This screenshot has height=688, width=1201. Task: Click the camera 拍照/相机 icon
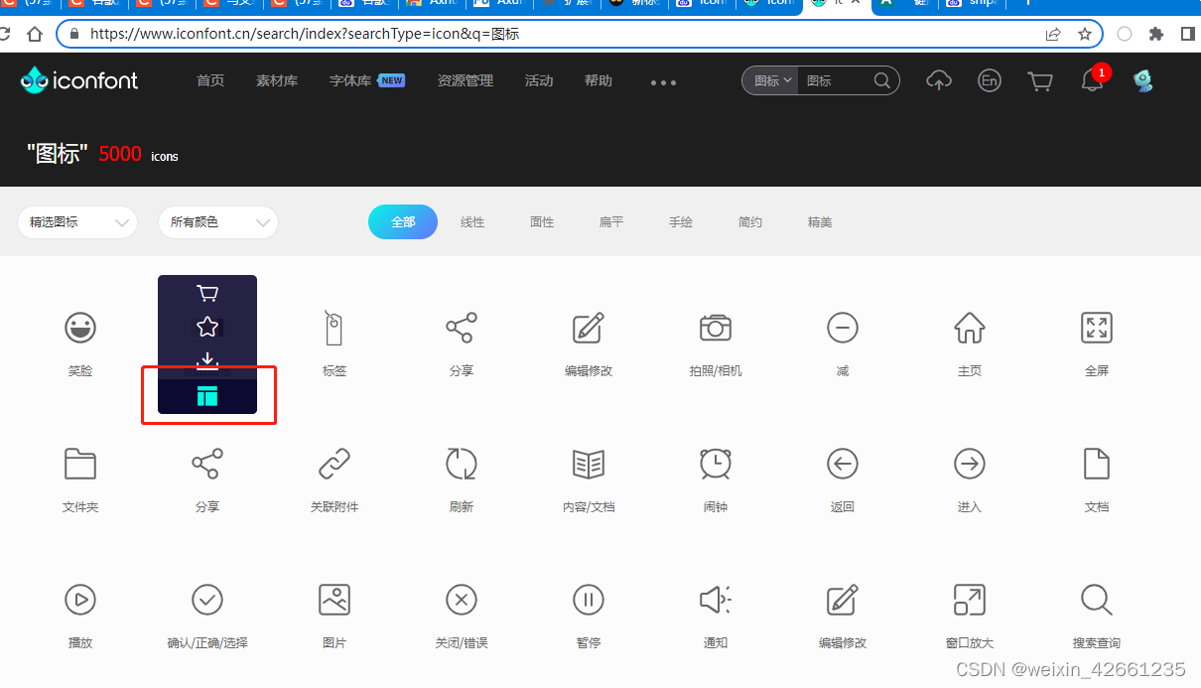point(715,328)
